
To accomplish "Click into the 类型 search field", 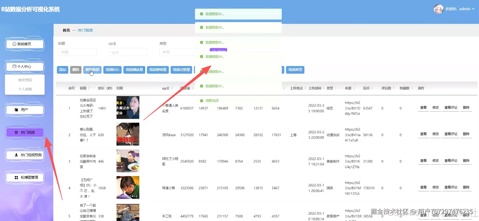I will pyautogui.click(x=178, y=52).
